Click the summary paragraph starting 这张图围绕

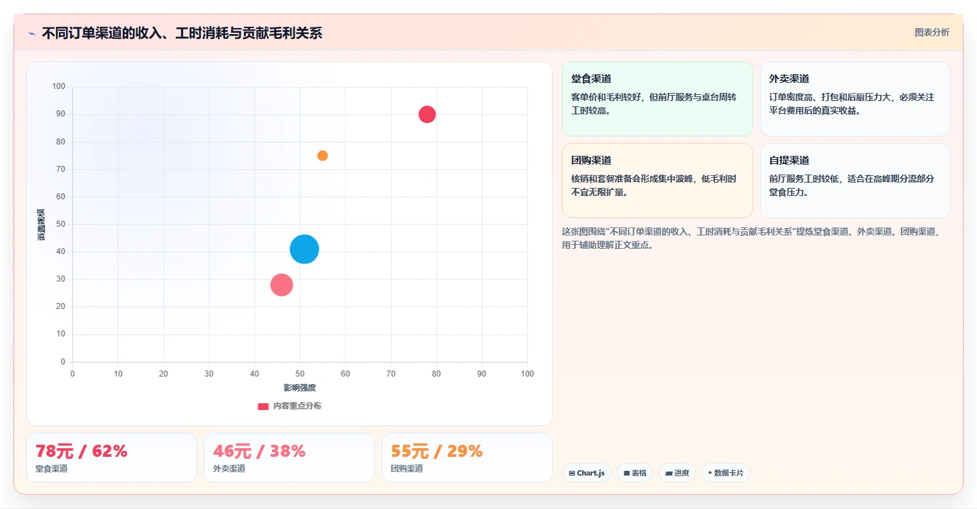[753, 238]
